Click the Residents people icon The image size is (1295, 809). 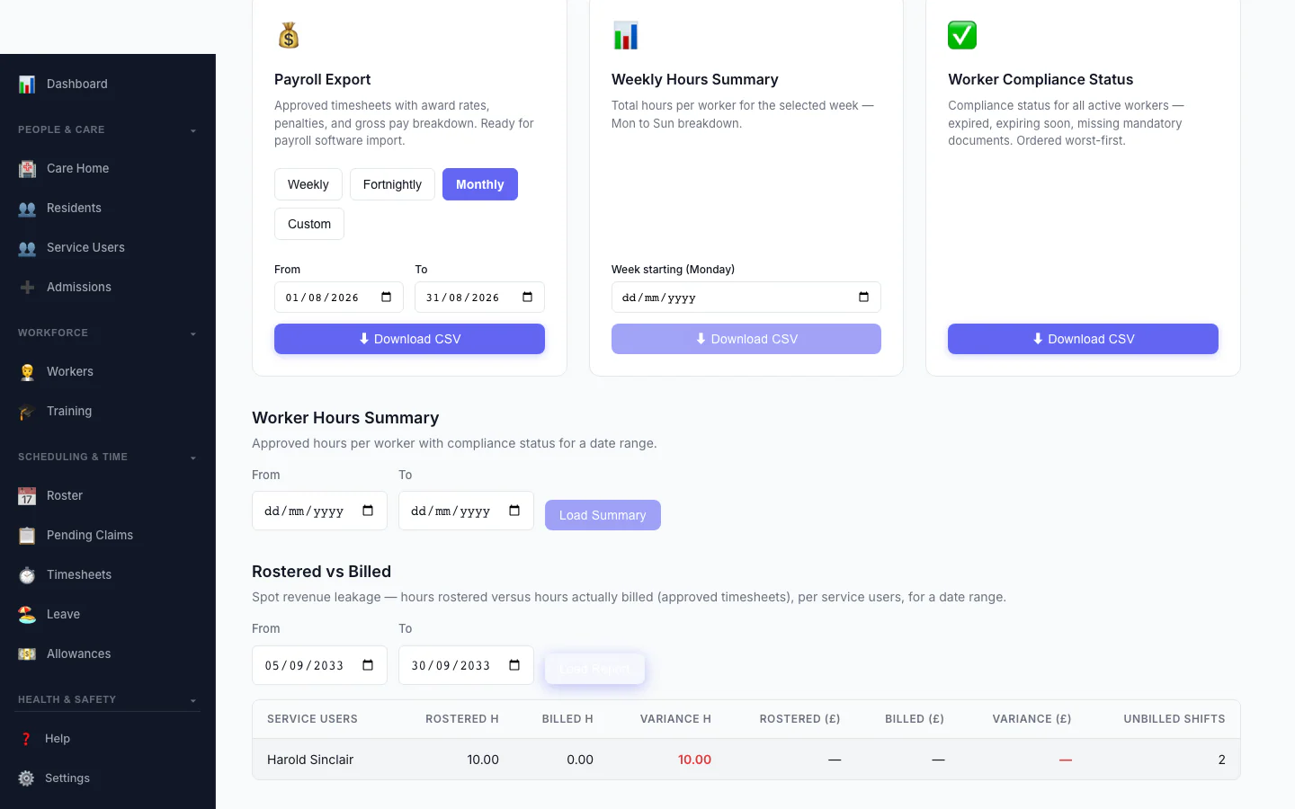click(27, 209)
